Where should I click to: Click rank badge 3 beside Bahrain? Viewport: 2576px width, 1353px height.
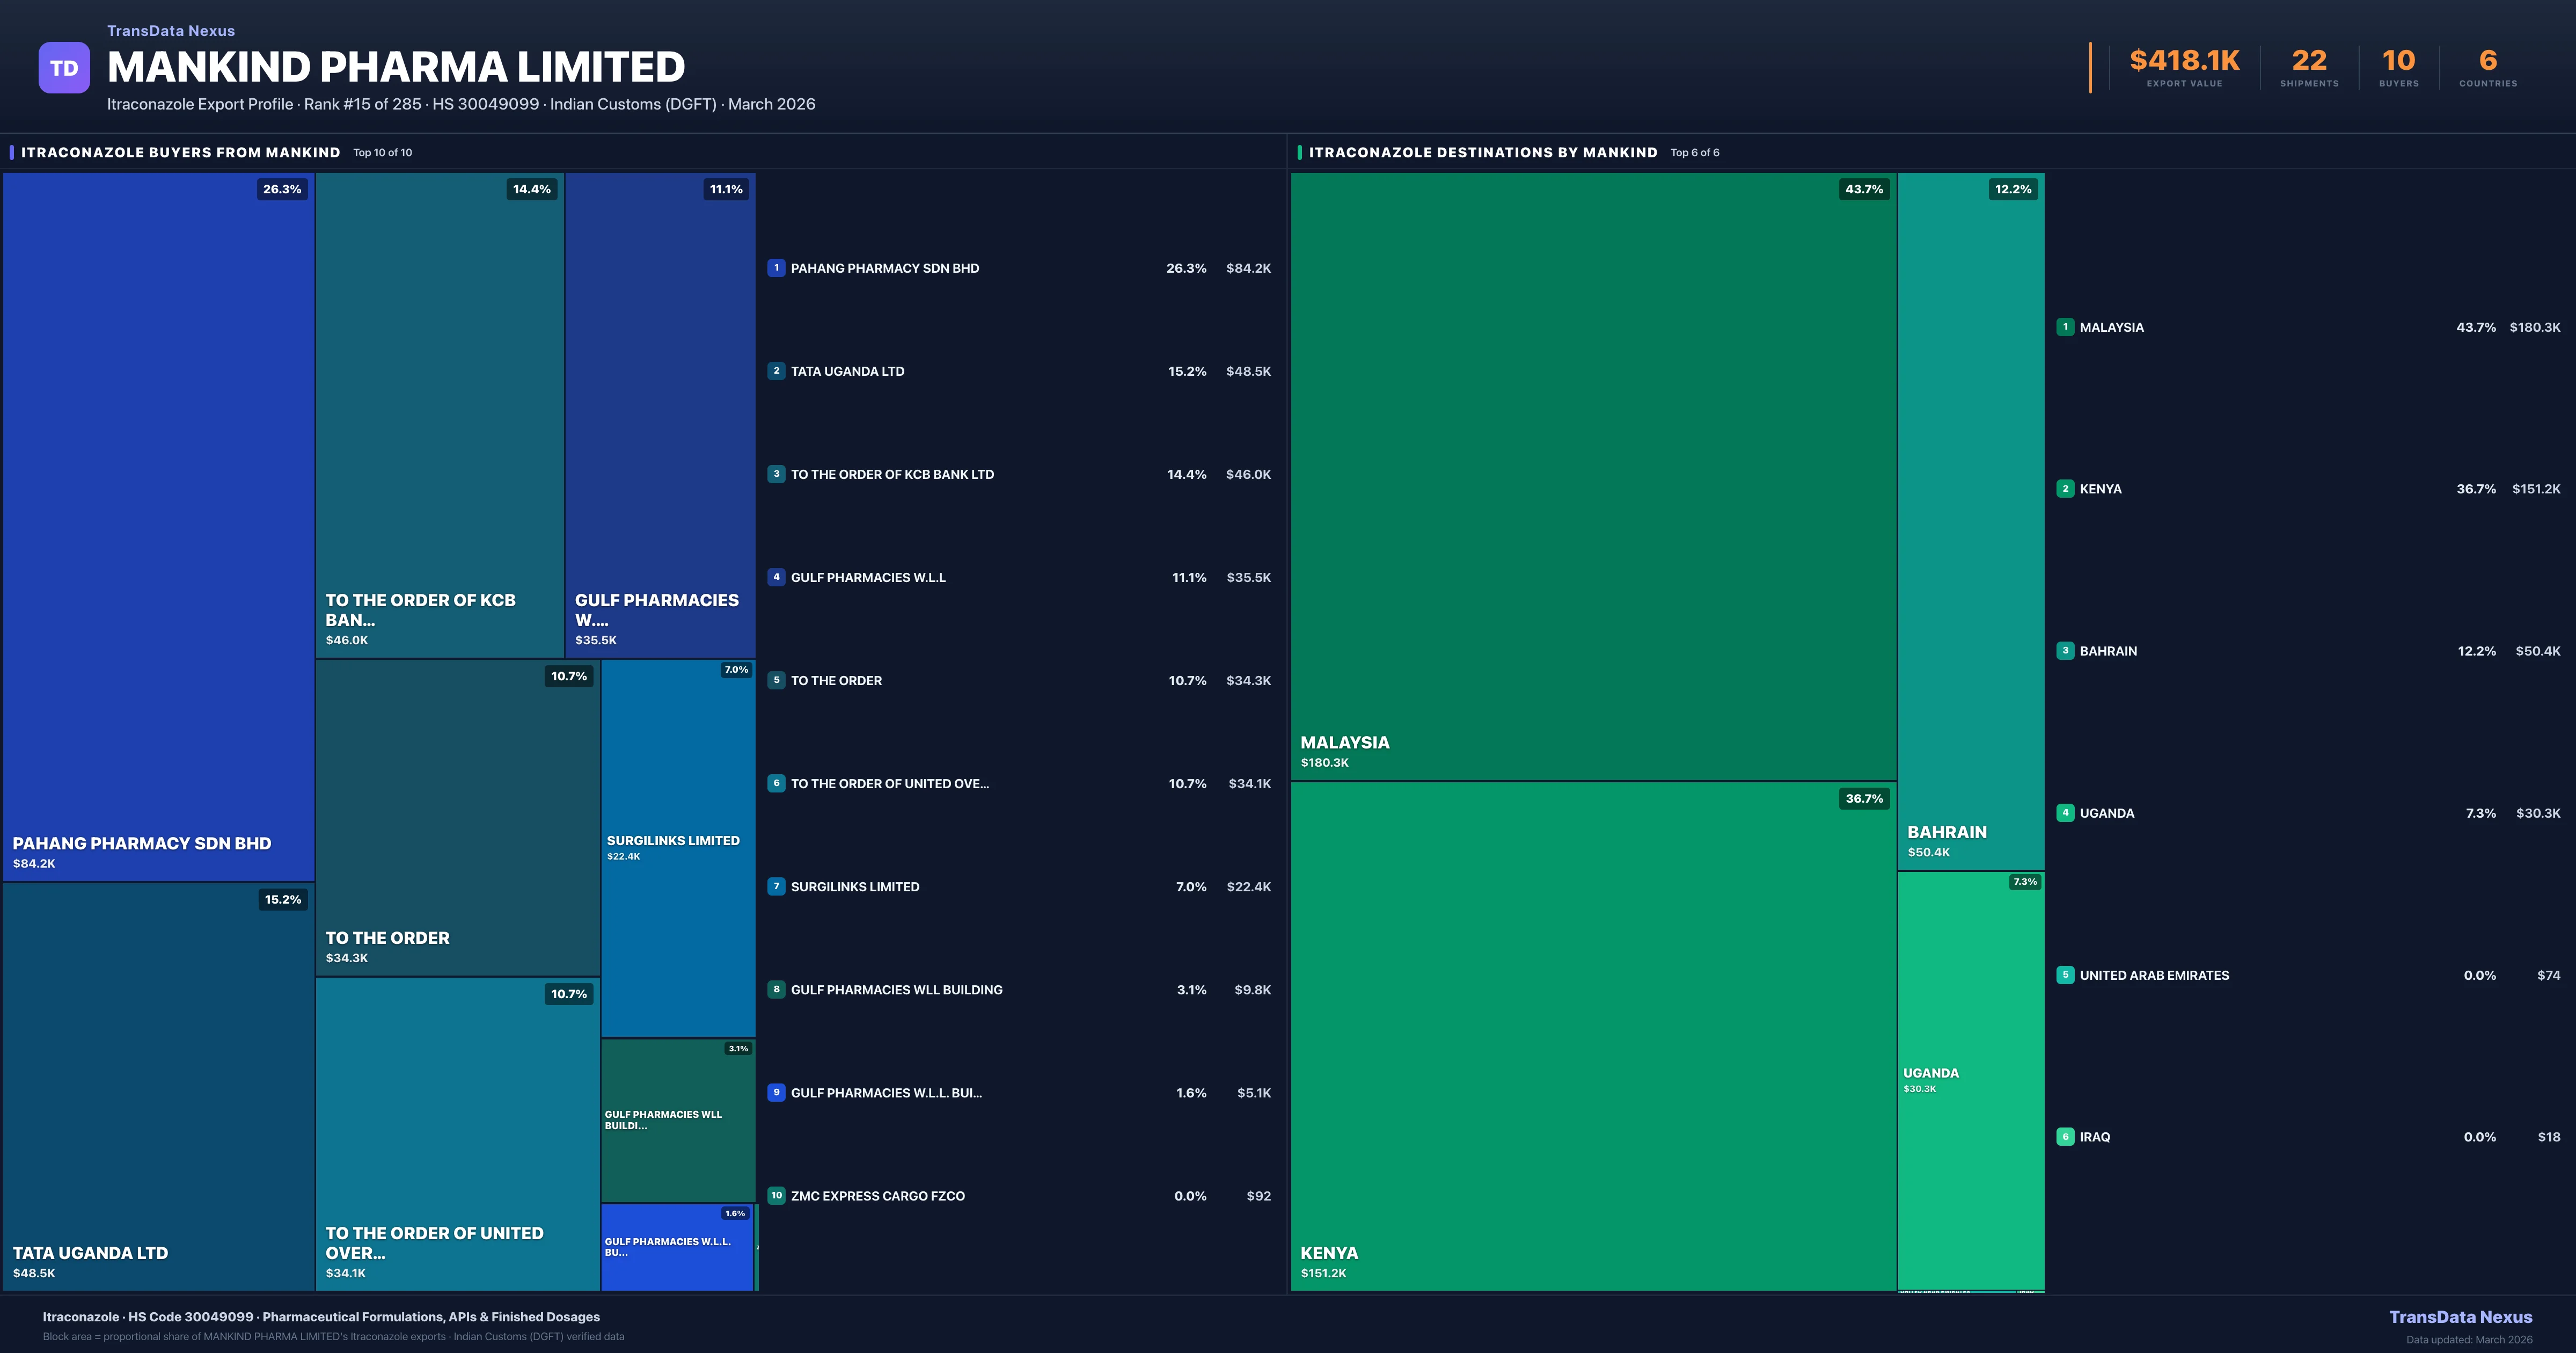pyautogui.click(x=2065, y=651)
